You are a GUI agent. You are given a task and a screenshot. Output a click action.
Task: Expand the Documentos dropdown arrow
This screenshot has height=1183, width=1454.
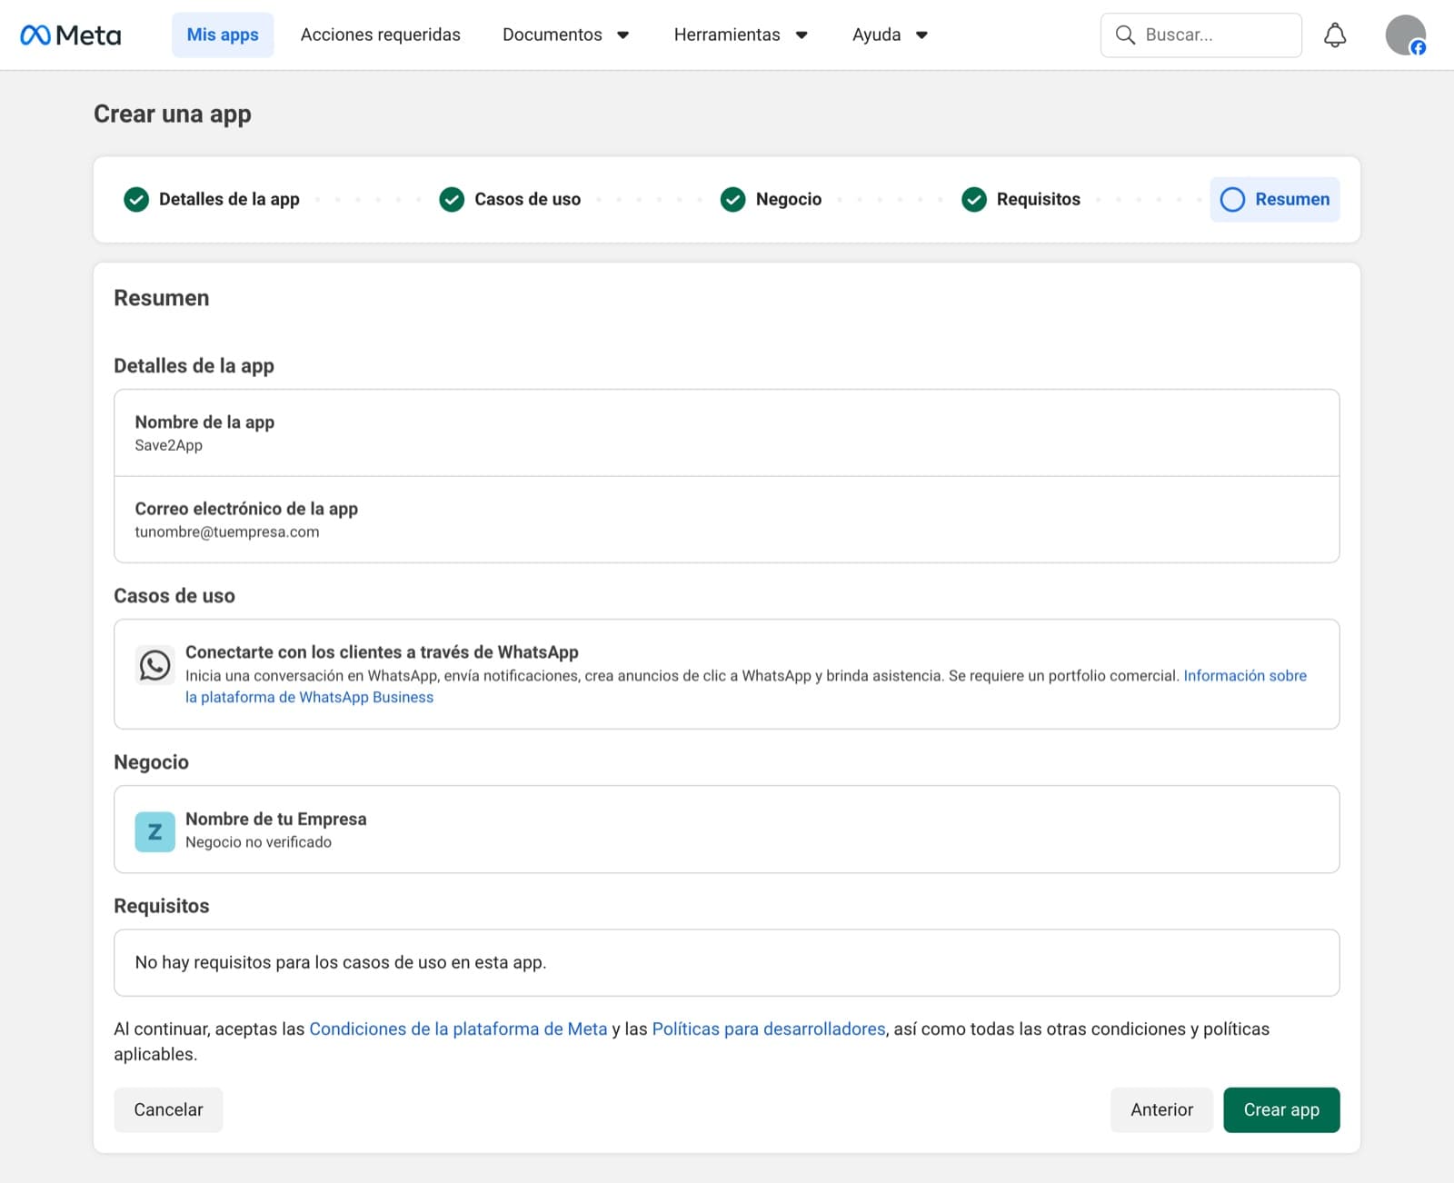(623, 35)
